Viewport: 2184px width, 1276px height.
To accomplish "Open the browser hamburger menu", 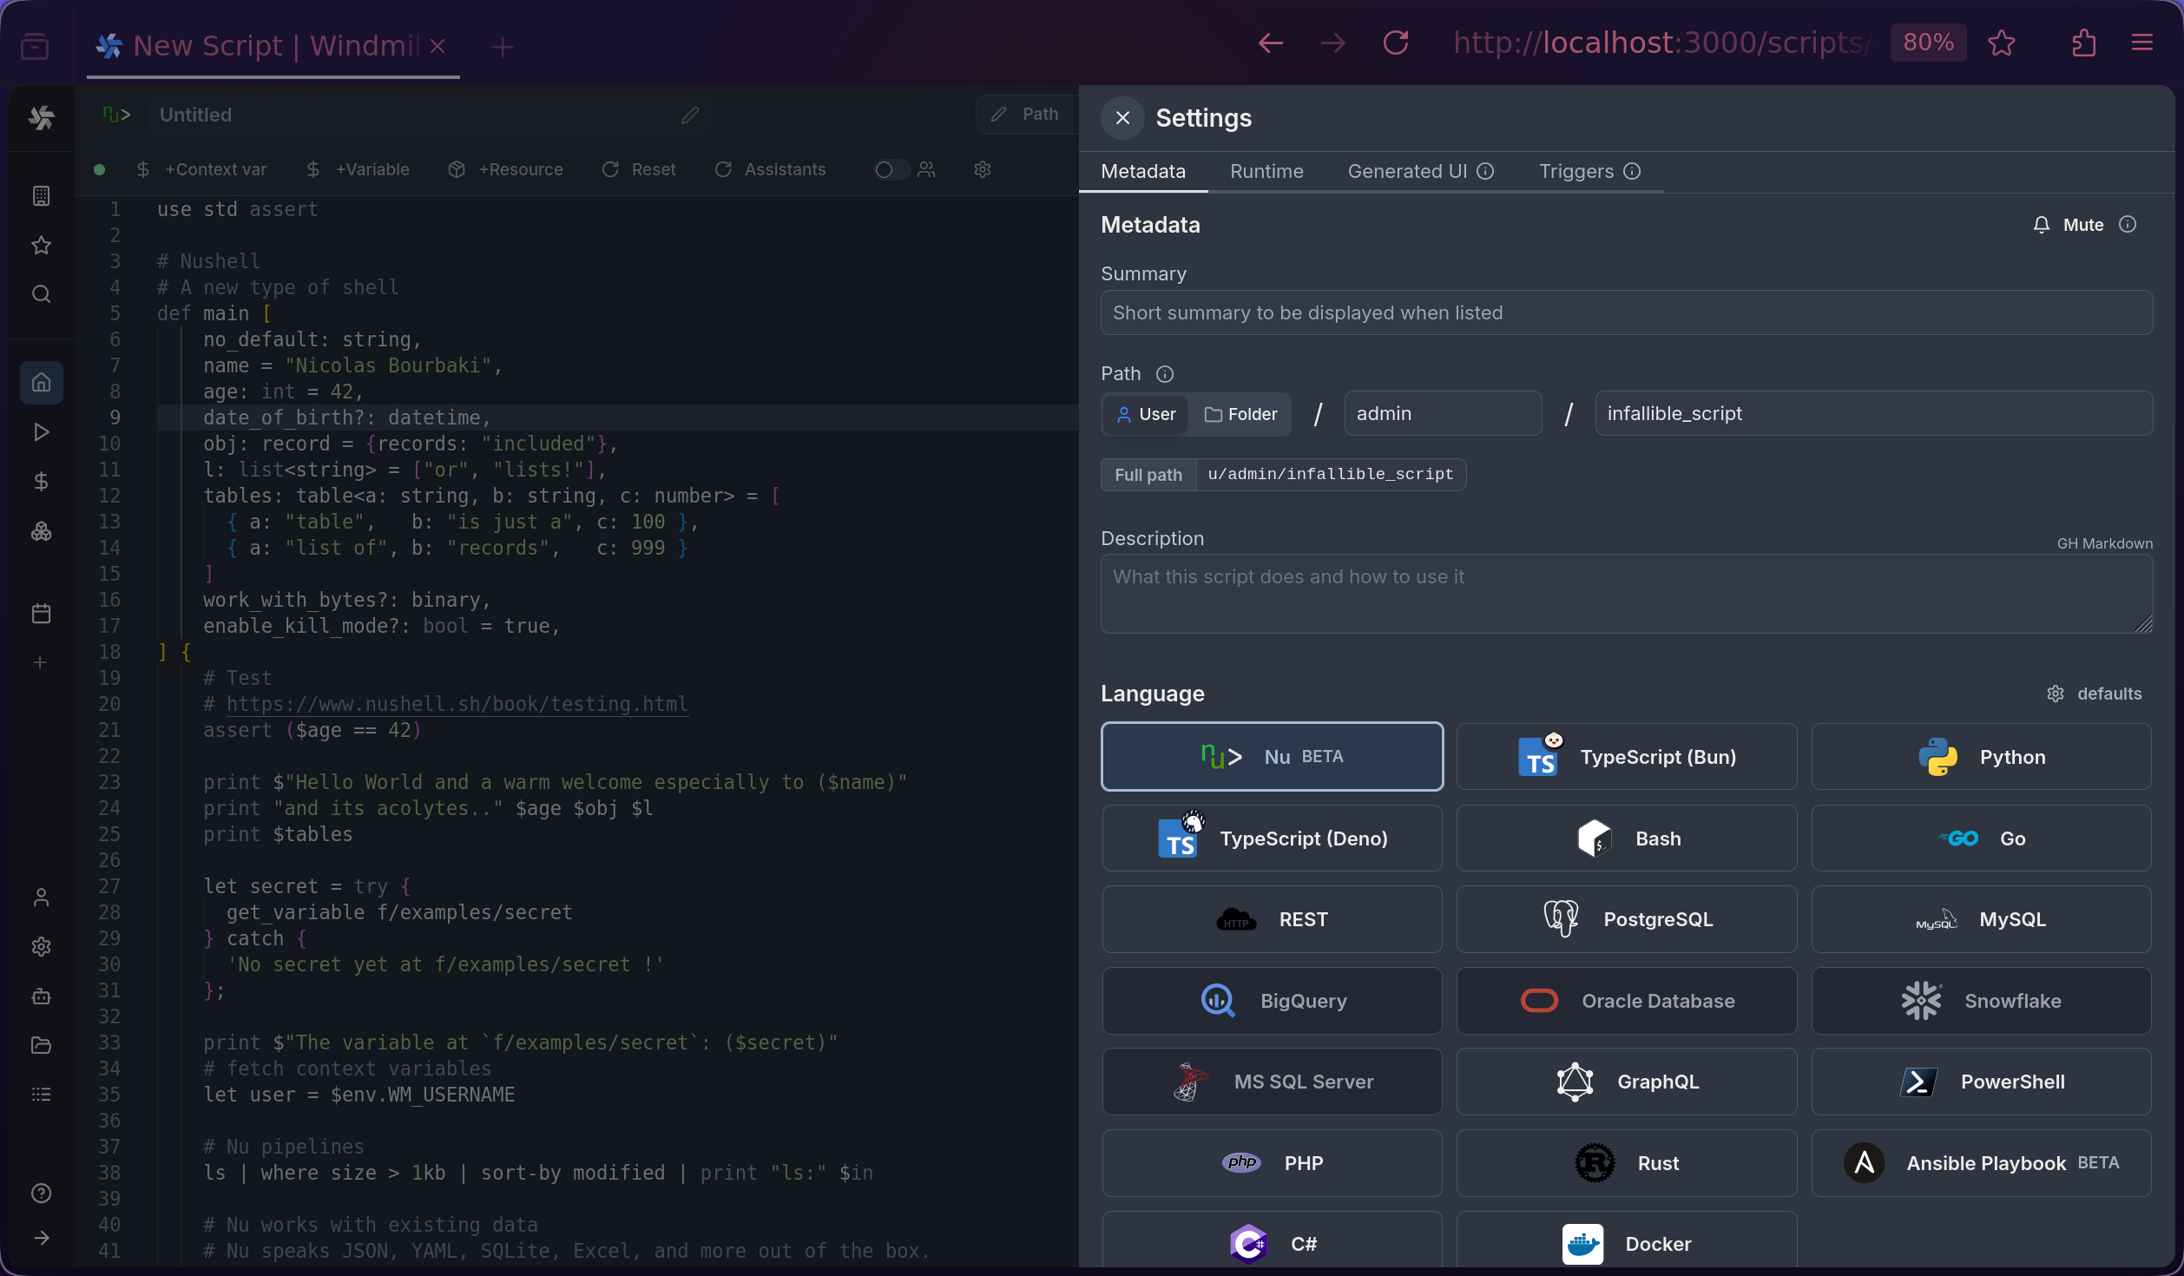I will (2141, 43).
